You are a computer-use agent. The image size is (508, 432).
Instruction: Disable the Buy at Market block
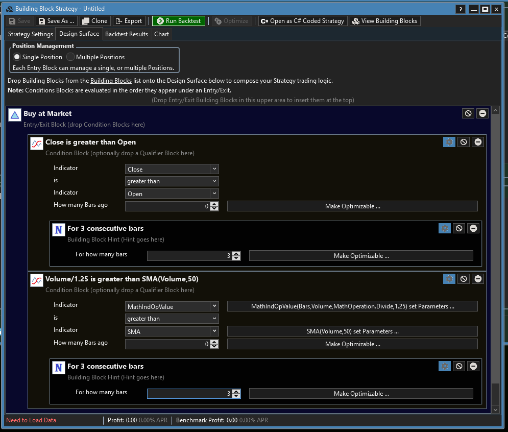pos(468,113)
